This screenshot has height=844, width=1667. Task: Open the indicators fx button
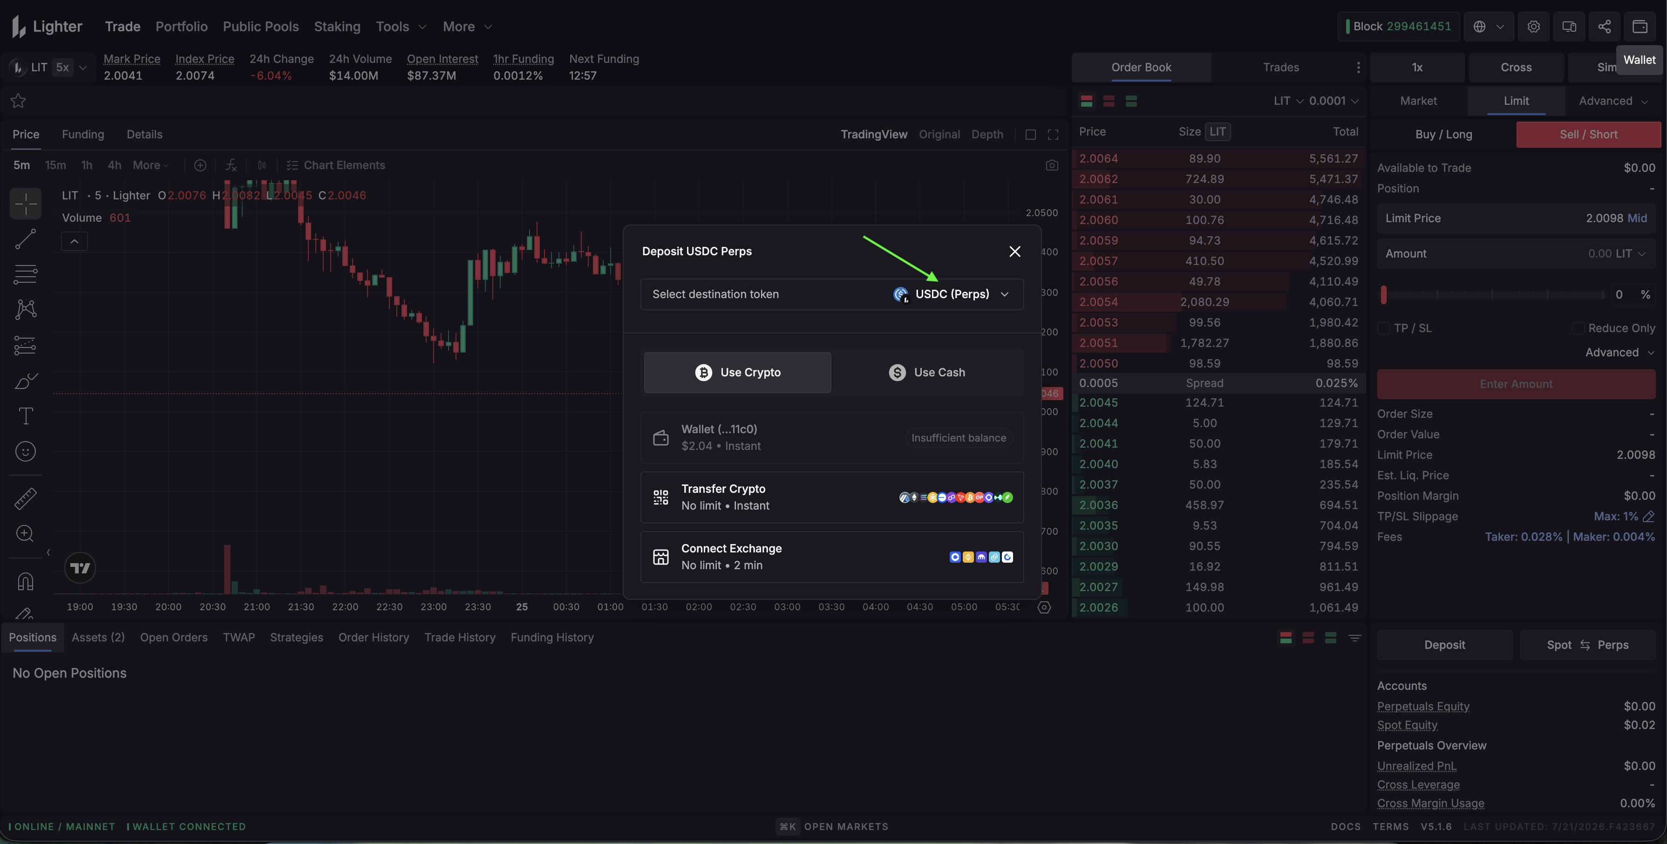click(231, 165)
